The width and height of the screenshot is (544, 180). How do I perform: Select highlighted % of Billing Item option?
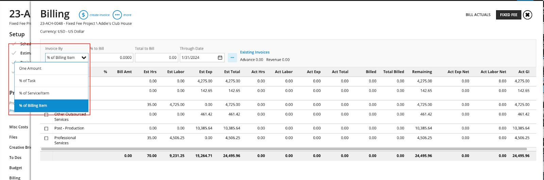click(x=33, y=106)
